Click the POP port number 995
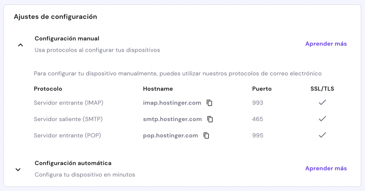Image resolution: width=365 pixels, height=191 pixels. point(257,136)
